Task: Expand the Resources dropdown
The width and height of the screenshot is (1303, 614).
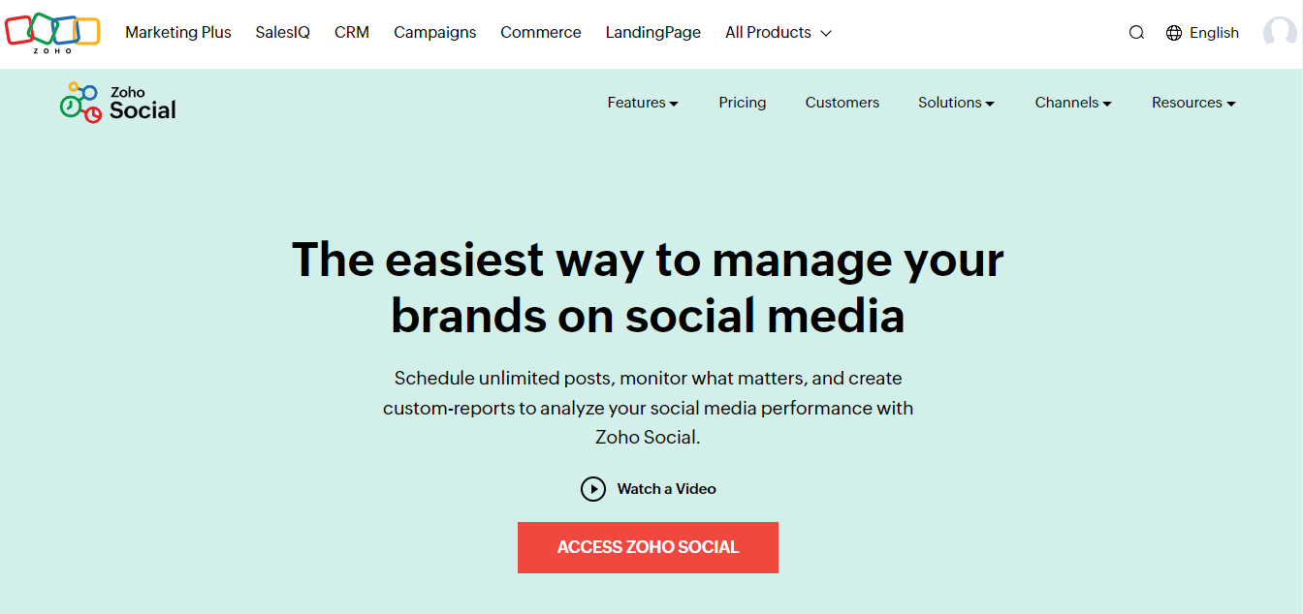Action: click(1192, 102)
